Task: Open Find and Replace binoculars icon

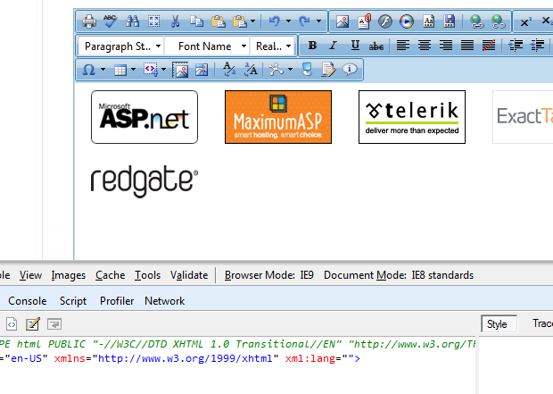Action: click(133, 21)
